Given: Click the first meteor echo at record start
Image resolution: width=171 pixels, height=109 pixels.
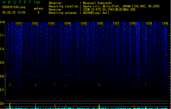Looking at the screenshot, I should point(10,85).
